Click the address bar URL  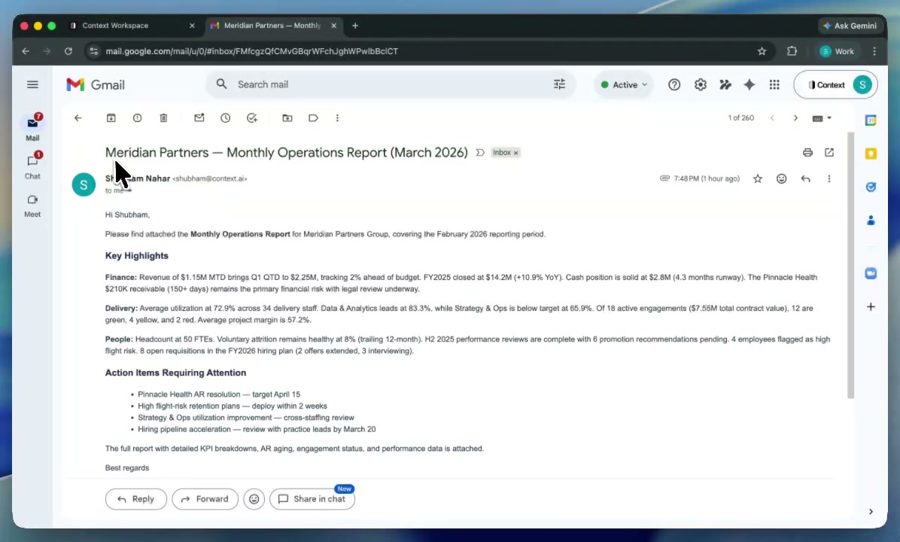[251, 51]
